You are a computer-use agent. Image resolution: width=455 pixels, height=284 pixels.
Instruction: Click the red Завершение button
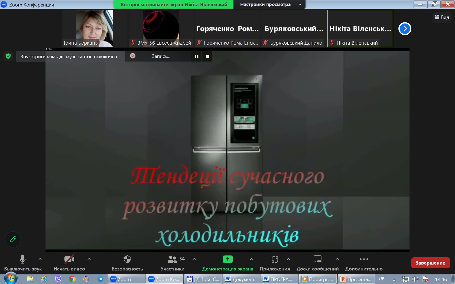pos(430,263)
